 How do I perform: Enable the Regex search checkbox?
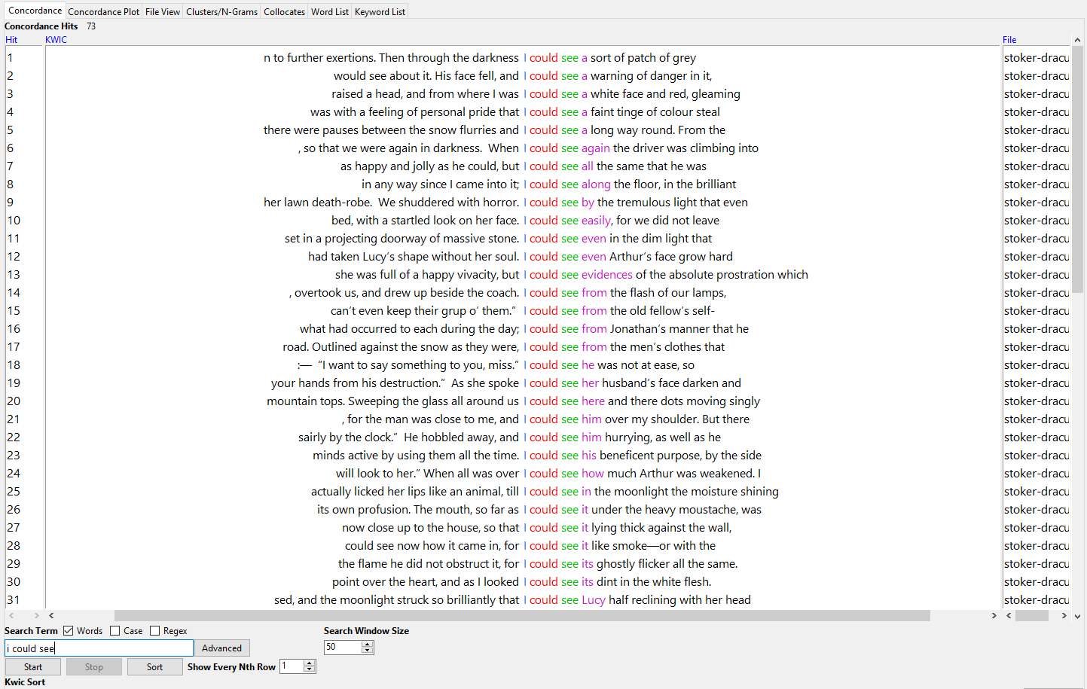tap(155, 631)
